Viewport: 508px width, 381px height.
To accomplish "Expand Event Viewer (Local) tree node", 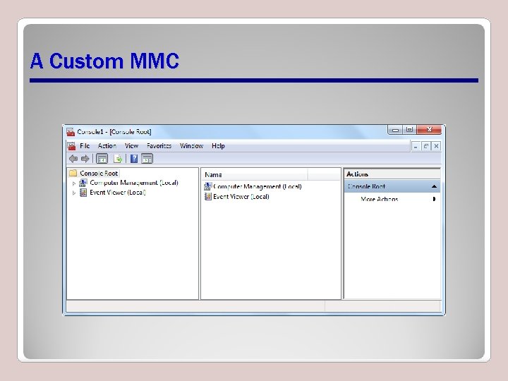I will (x=74, y=193).
